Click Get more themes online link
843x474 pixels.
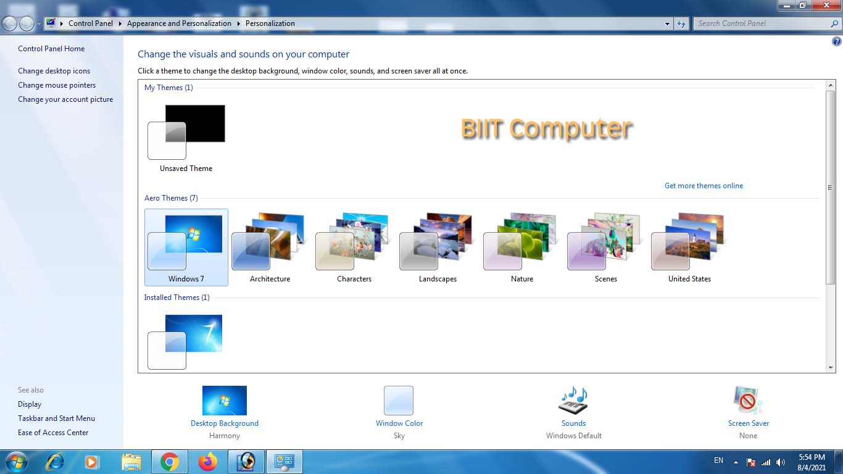point(704,186)
